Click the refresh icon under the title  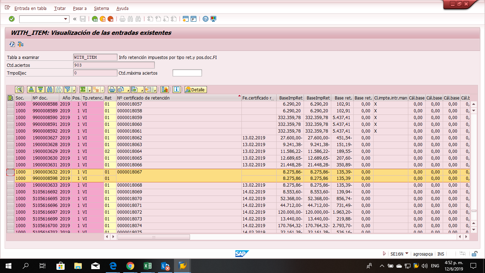point(12,44)
